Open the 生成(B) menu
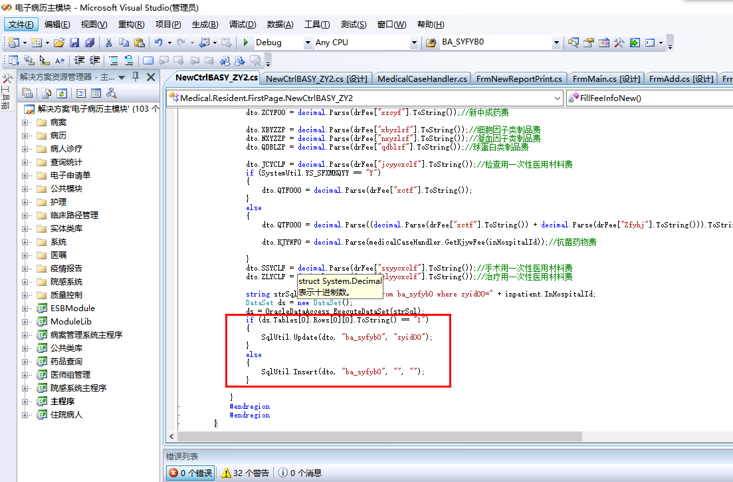The image size is (733, 482). coord(205,25)
